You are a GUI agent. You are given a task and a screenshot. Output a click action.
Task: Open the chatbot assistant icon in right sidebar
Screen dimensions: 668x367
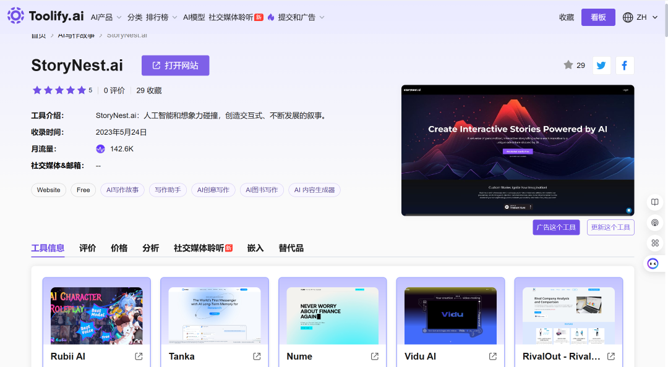coord(653,264)
